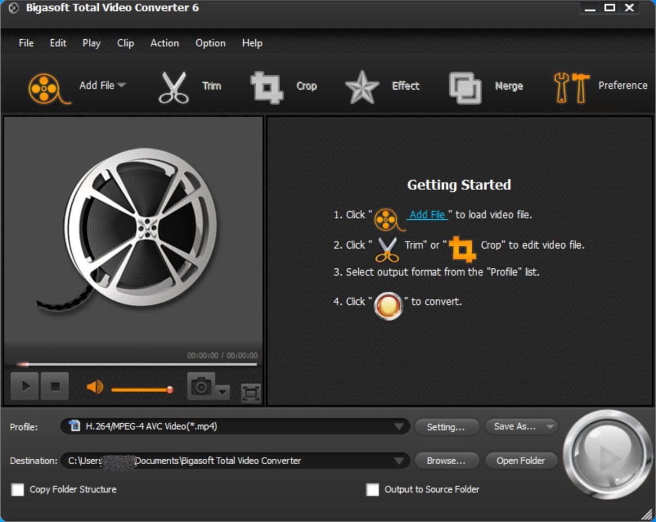Click the Browse... button
Screen dimensions: 656x522
point(446,461)
